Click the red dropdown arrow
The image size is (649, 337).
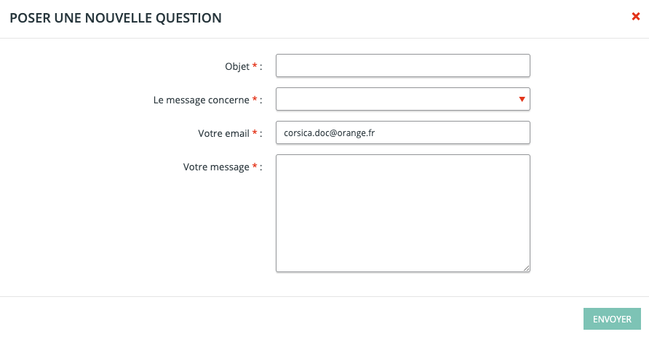pyautogui.click(x=522, y=99)
